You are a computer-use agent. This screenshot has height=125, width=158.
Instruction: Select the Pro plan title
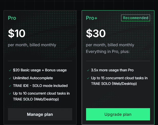(x=12, y=18)
